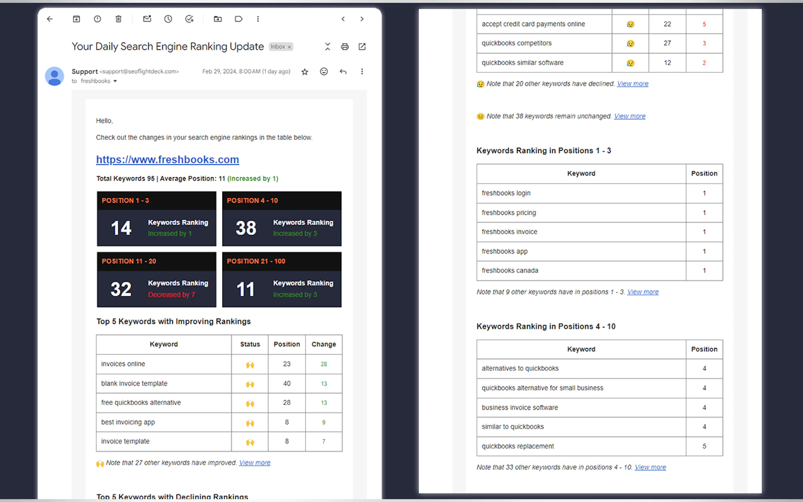The height and width of the screenshot is (502, 803).
Task: Remove the Inbox label
Action: pos(289,47)
